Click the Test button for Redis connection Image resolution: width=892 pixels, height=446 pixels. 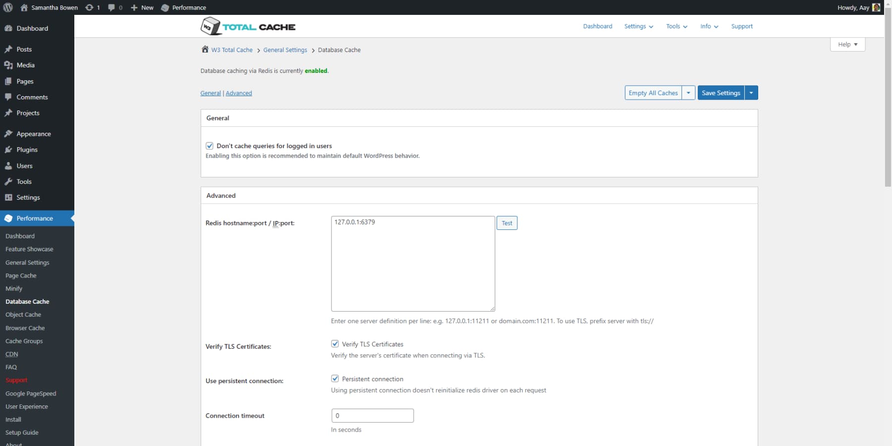pyautogui.click(x=506, y=223)
